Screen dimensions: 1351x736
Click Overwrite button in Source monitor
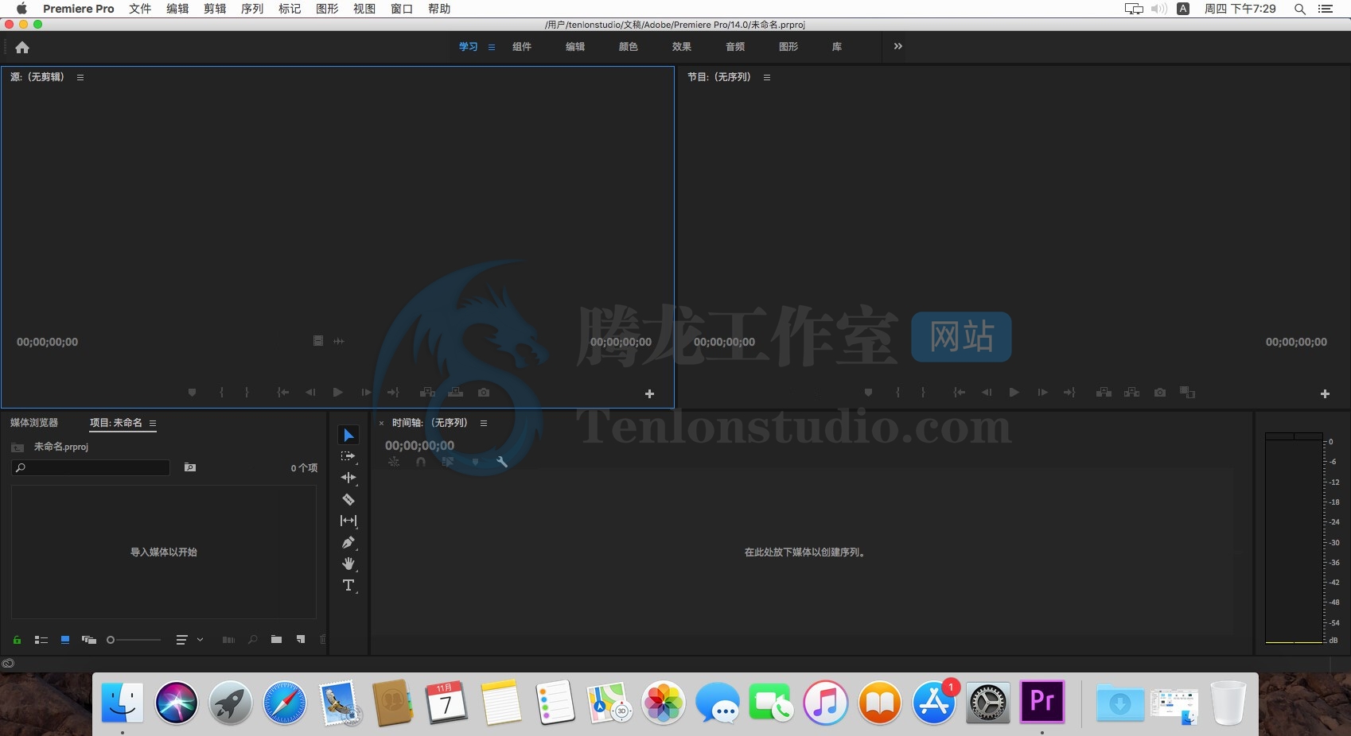pyautogui.click(x=456, y=393)
